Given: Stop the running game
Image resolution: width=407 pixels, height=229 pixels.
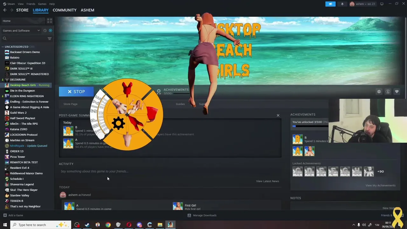Looking at the screenshot, I should pyautogui.click(x=76, y=92).
